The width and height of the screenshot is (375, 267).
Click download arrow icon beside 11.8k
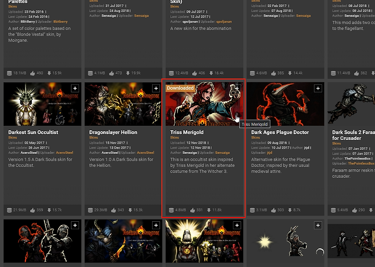pos(209,210)
